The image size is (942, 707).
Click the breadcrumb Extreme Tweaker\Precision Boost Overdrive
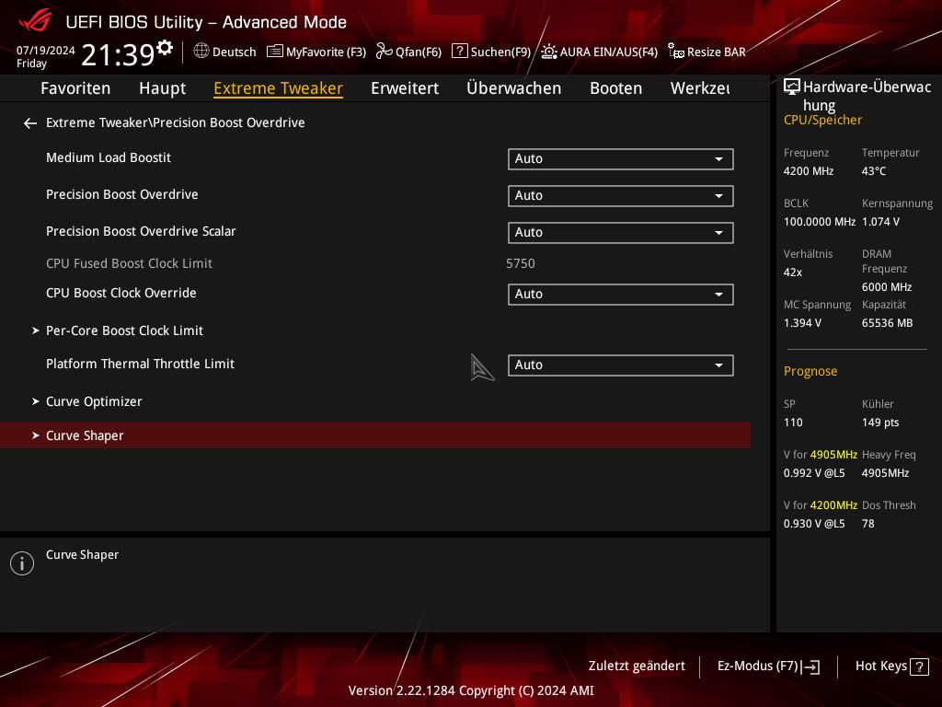click(176, 122)
